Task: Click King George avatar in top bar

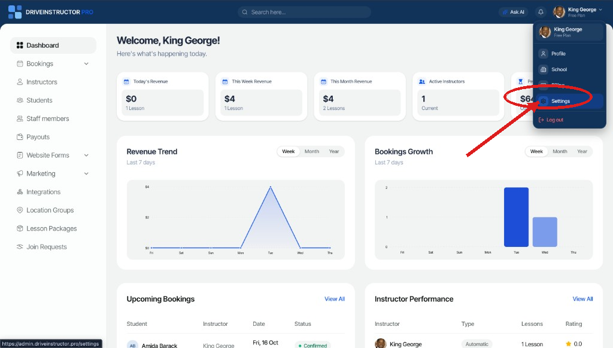Action: click(x=559, y=12)
